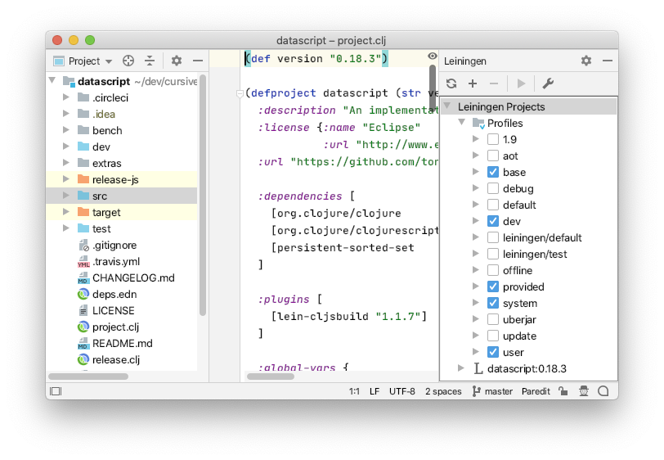Add a Leiningen project

473,83
